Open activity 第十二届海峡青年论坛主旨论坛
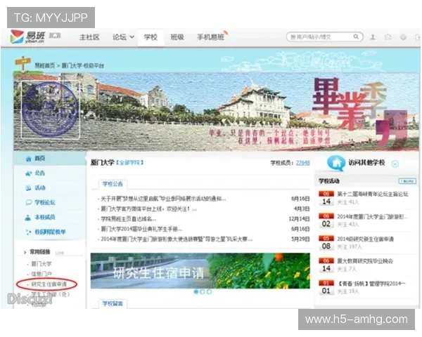422x337 pixels. (373, 194)
